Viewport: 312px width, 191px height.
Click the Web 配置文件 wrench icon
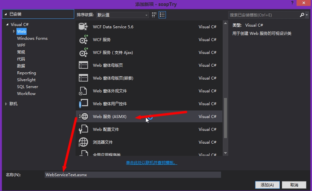pos(83,129)
